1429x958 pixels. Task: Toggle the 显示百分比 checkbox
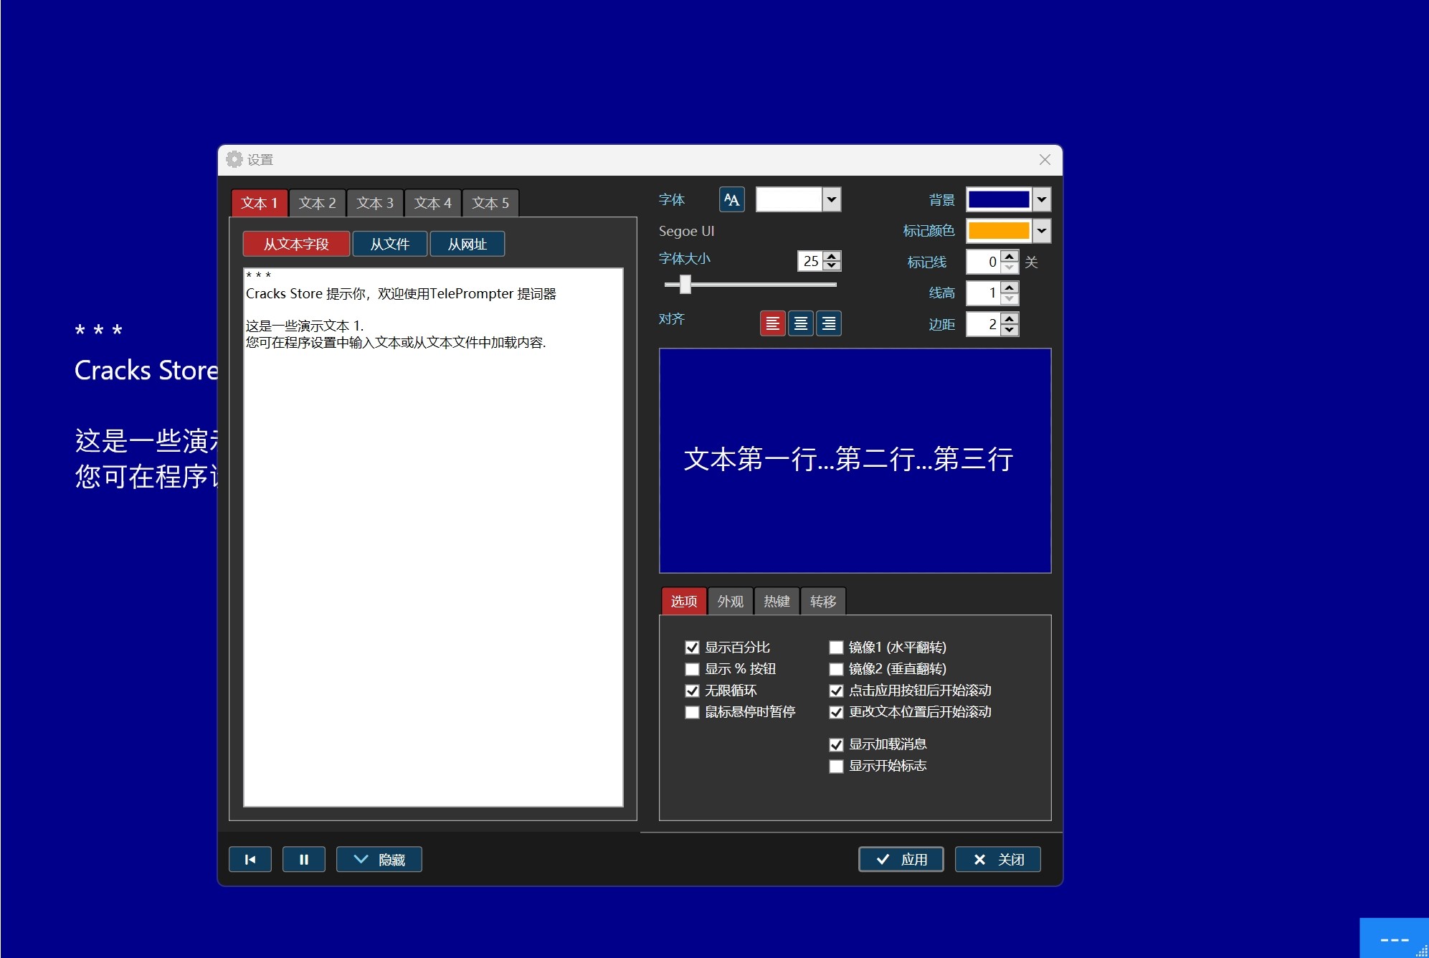click(x=692, y=648)
